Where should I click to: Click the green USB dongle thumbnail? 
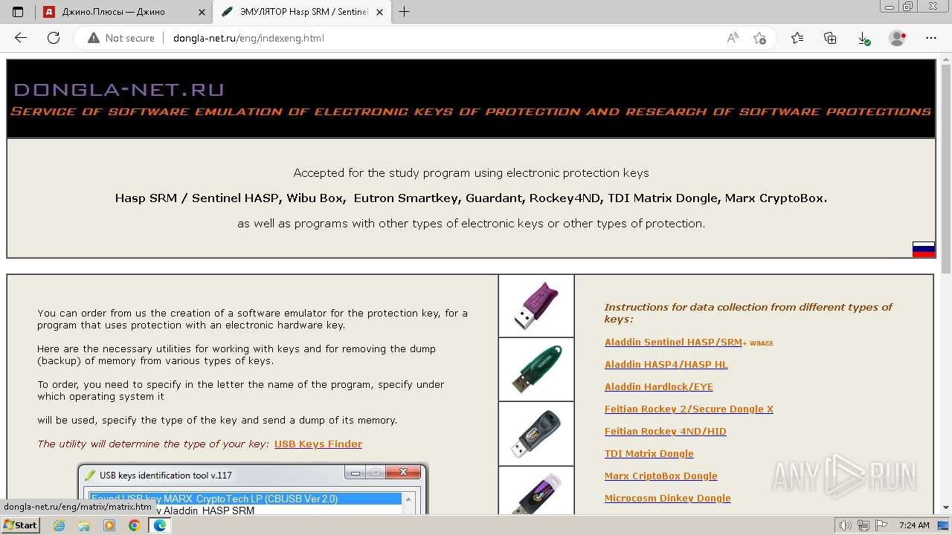click(x=536, y=369)
